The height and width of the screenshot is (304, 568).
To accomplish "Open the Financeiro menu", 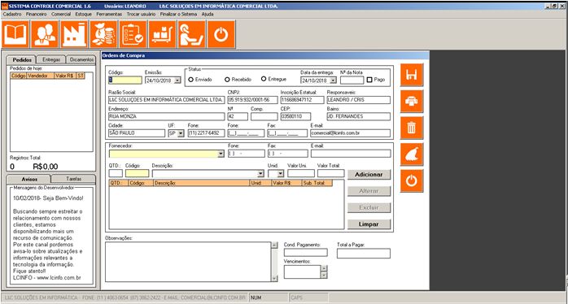I will coord(37,14).
